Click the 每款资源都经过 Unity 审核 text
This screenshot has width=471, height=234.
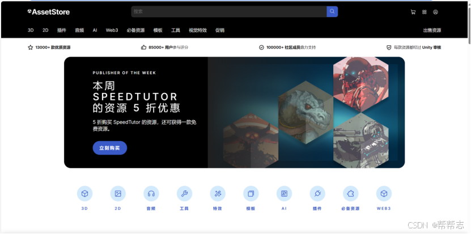[x=418, y=48]
